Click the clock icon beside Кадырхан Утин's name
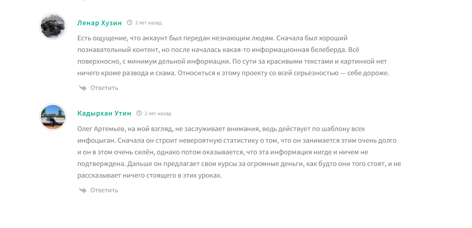Viewport: 472px width, 228px height. point(139,114)
